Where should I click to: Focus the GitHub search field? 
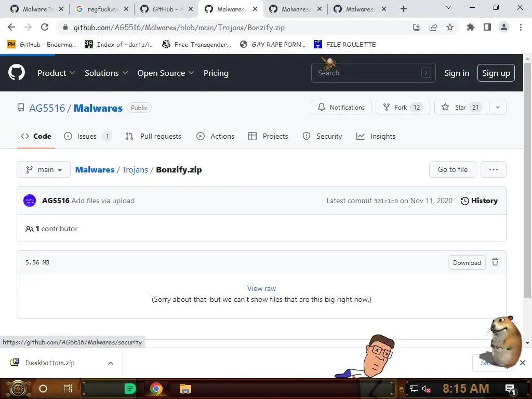click(x=373, y=73)
